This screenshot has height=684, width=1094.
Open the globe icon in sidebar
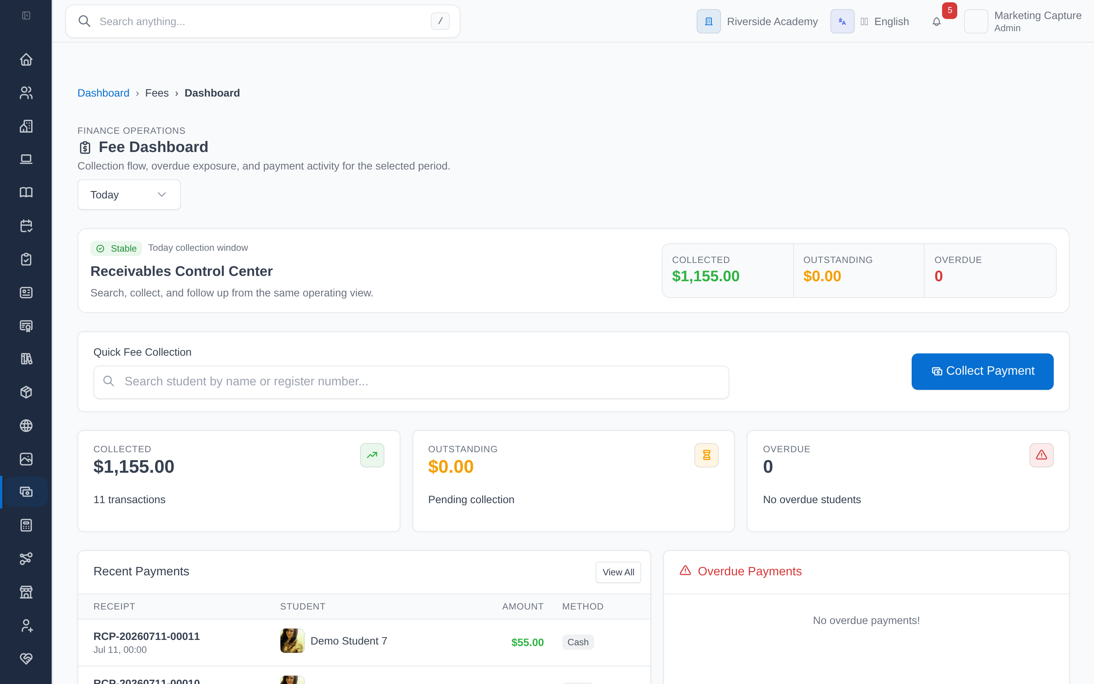point(26,426)
